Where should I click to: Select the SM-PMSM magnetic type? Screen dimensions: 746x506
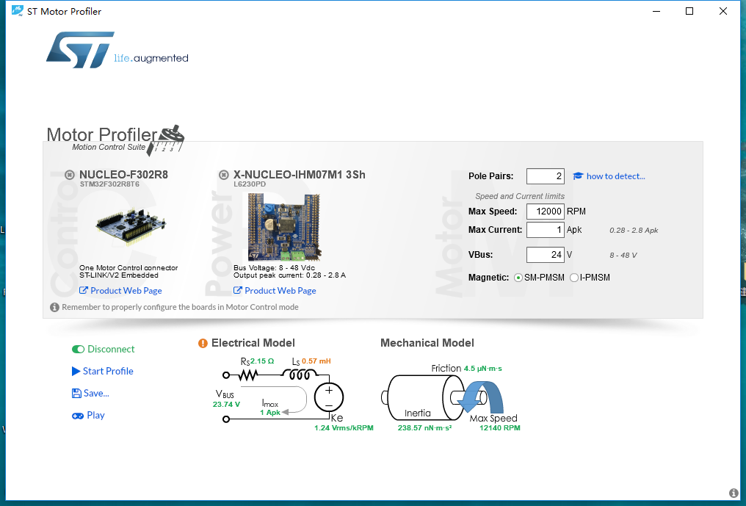click(518, 278)
